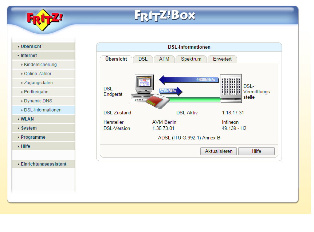The width and height of the screenshot is (314, 232).
Task: Click the FRITZ! logo in the header
Action: coord(45,20)
